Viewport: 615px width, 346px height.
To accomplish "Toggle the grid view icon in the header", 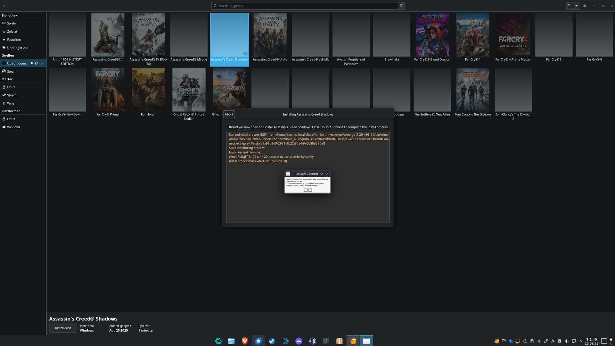I will coord(570,6).
